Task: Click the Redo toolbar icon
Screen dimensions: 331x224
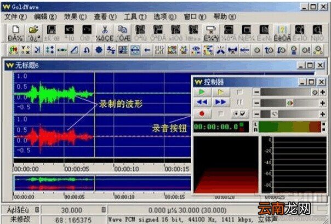Action: click(87, 33)
